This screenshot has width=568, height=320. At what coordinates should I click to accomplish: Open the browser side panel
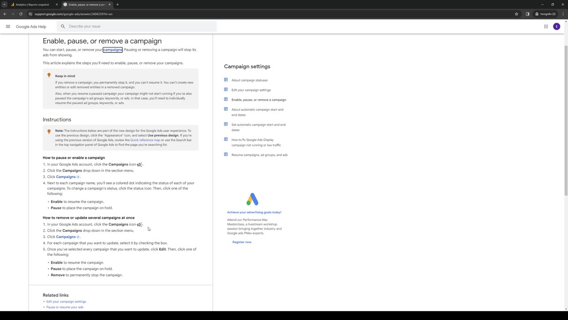tap(528, 14)
